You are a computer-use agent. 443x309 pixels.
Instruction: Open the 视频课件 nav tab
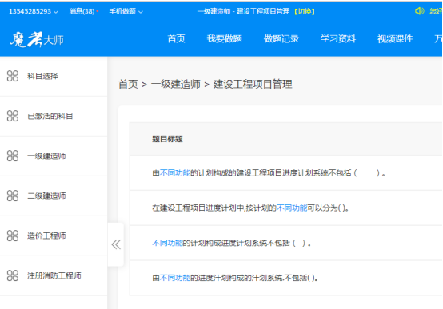(x=395, y=38)
